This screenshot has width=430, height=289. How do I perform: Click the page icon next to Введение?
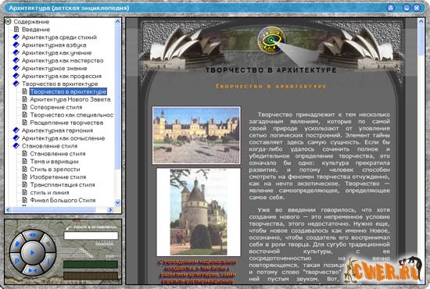pyautogui.click(x=16, y=29)
